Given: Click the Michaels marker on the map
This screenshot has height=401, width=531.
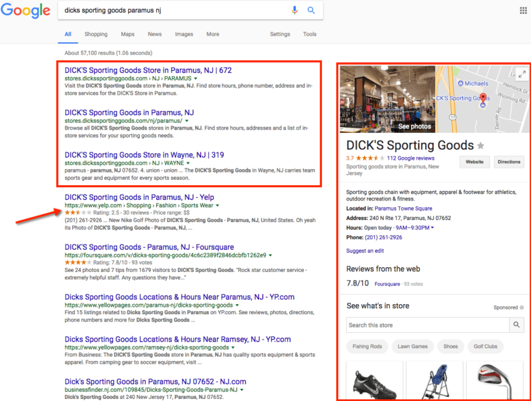Looking at the screenshot, I should click(x=460, y=83).
